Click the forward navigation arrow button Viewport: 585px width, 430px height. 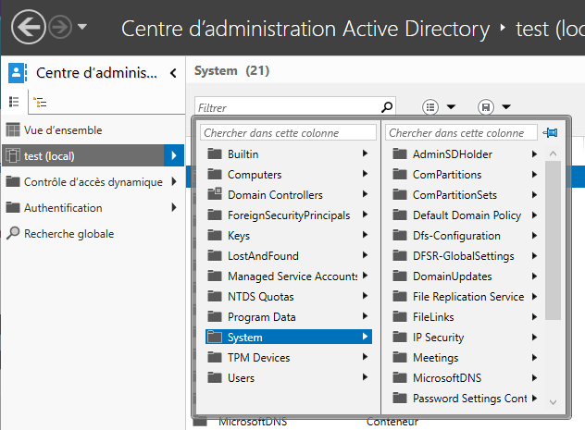click(x=60, y=27)
